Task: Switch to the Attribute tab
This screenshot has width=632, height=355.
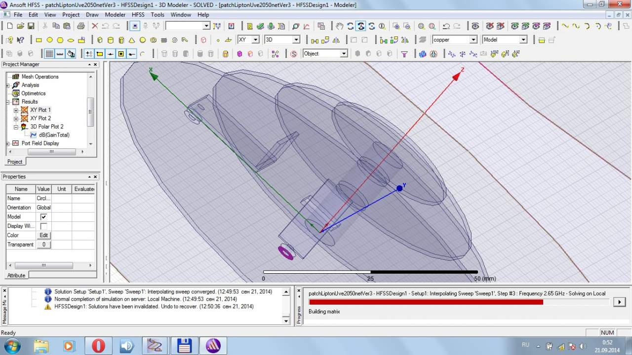Action: [16, 276]
